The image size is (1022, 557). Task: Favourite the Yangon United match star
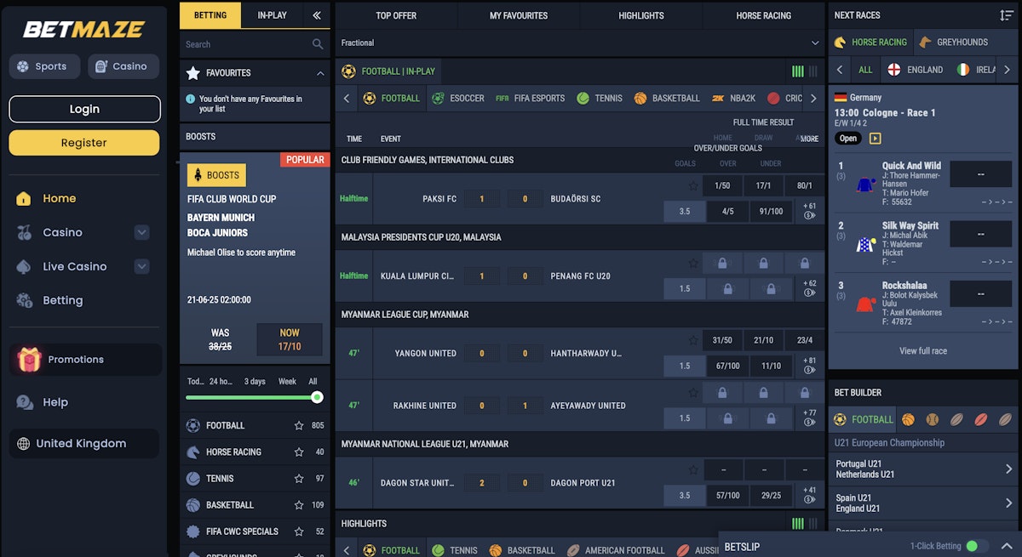(693, 341)
